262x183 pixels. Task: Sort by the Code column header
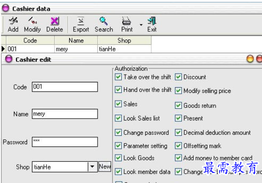(30, 40)
